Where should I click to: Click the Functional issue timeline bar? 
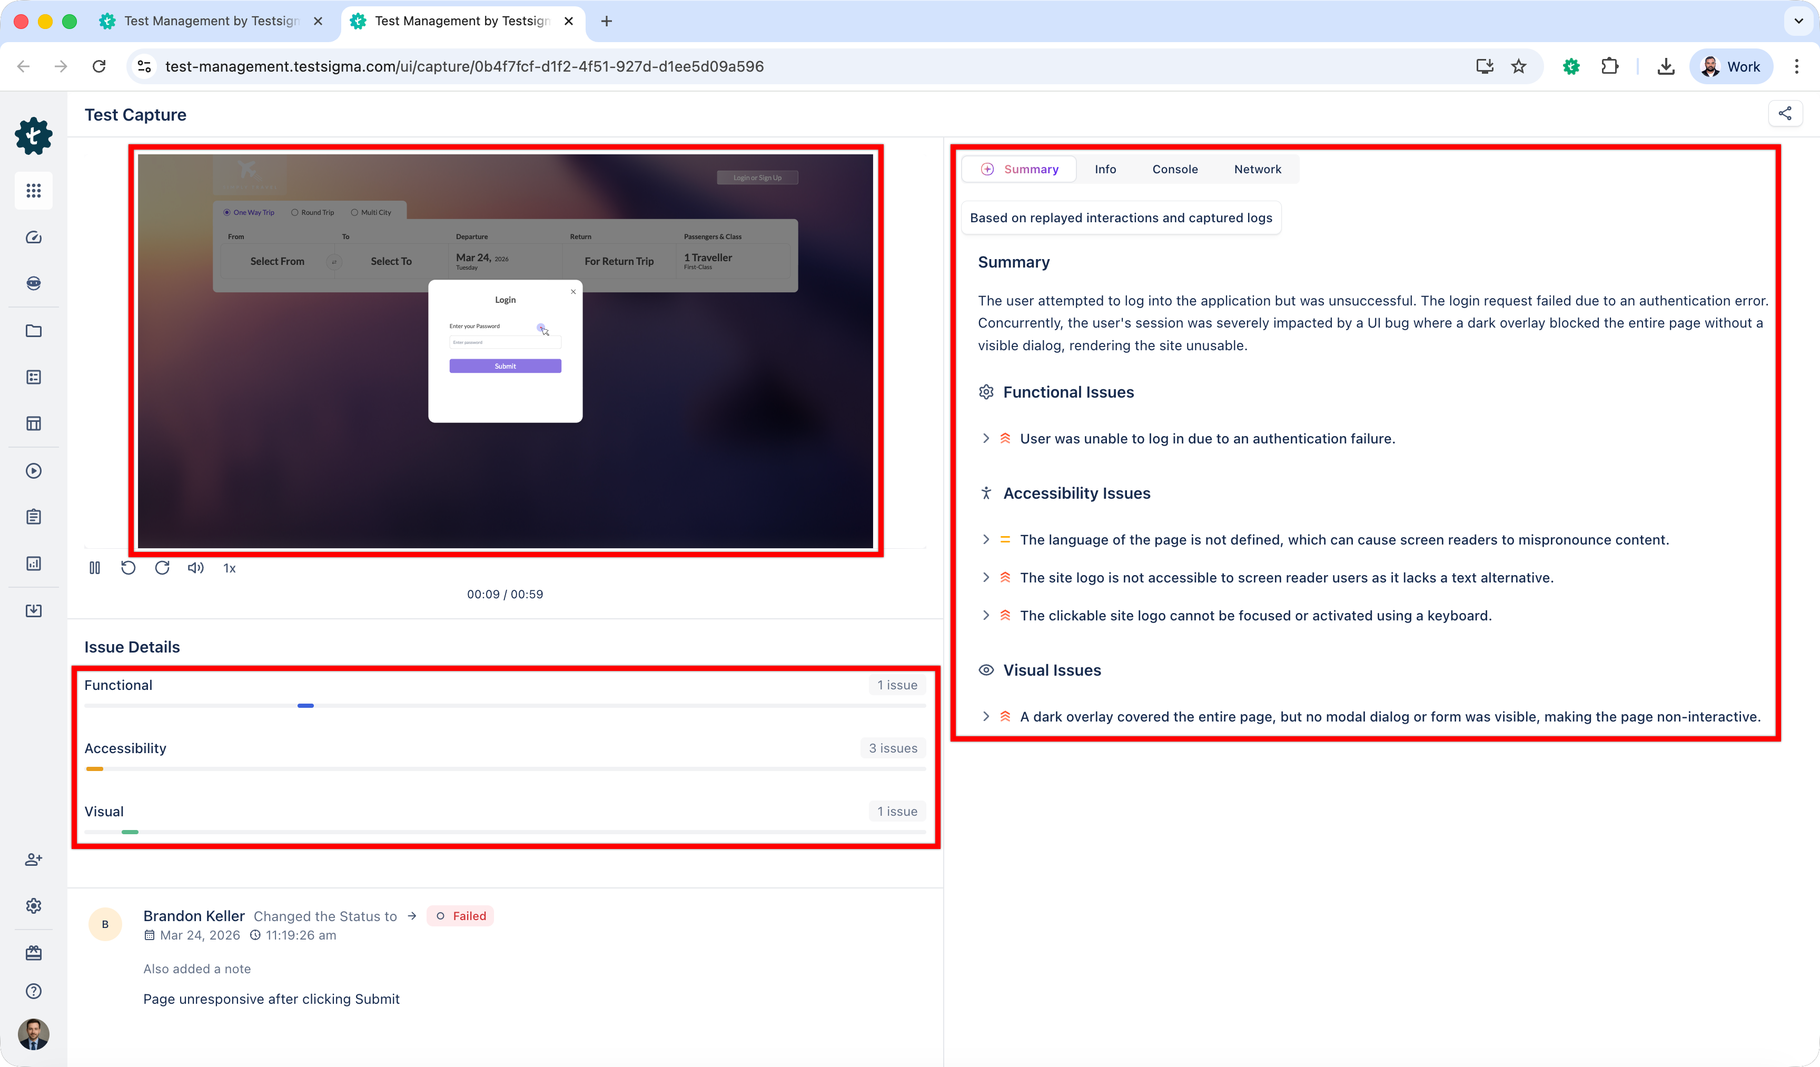(x=305, y=705)
